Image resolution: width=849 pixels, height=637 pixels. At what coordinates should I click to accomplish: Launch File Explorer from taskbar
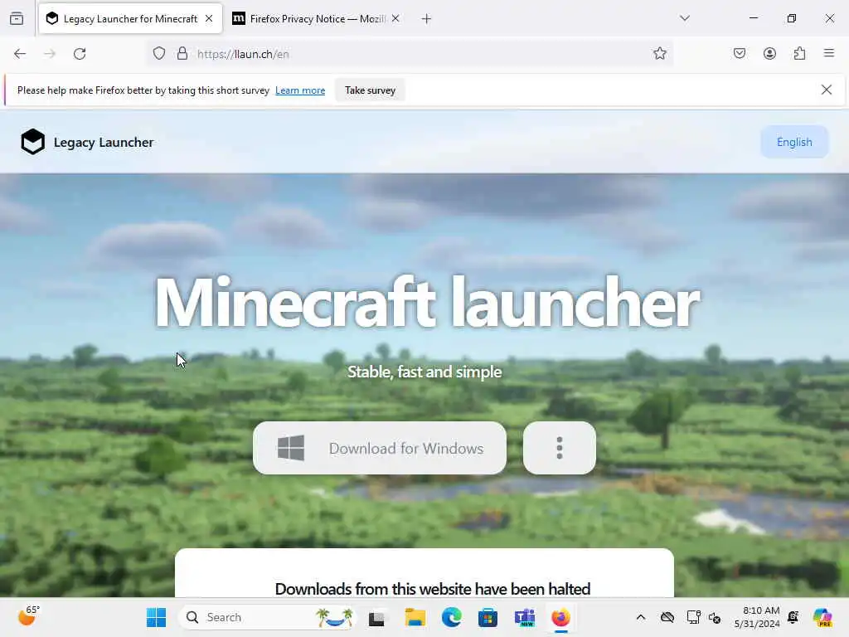(x=415, y=617)
